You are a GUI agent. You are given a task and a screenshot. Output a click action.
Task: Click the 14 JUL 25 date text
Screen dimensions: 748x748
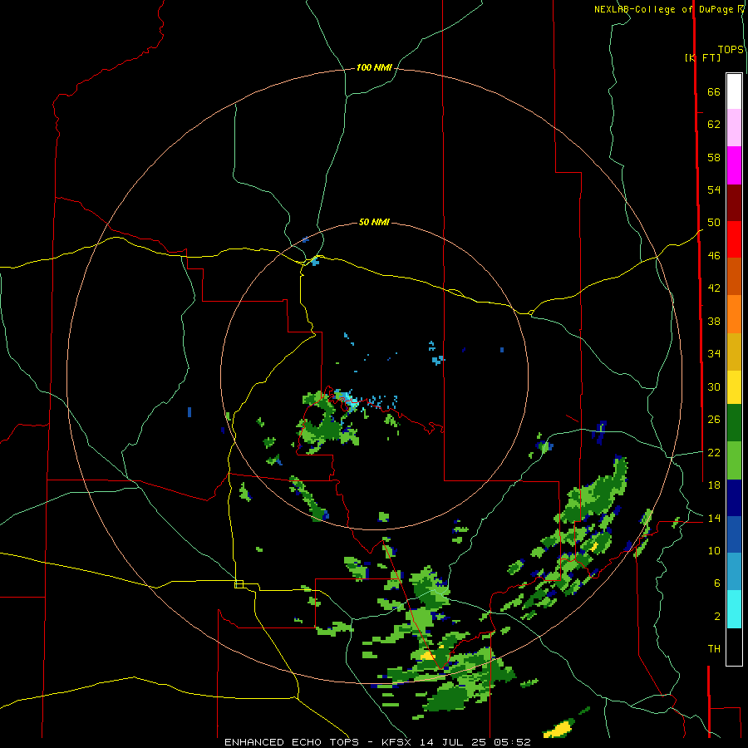click(453, 742)
